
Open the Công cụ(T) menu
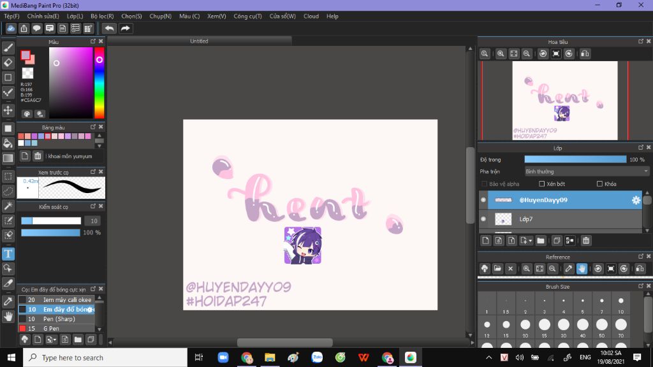247,16
